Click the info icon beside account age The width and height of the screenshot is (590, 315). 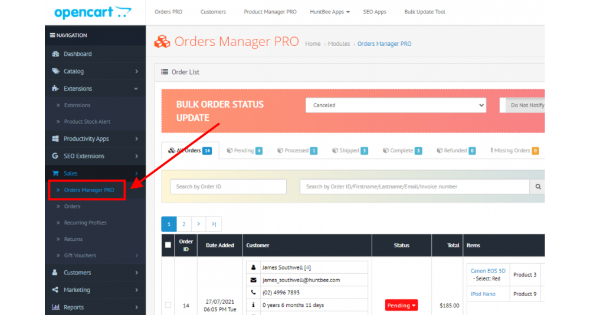253,304
